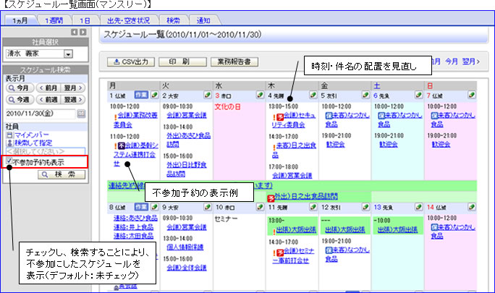Click the sidebar 翌月 button
Image resolution: width=495 pixels, height=293 pixels.
pyautogui.click(x=72, y=88)
